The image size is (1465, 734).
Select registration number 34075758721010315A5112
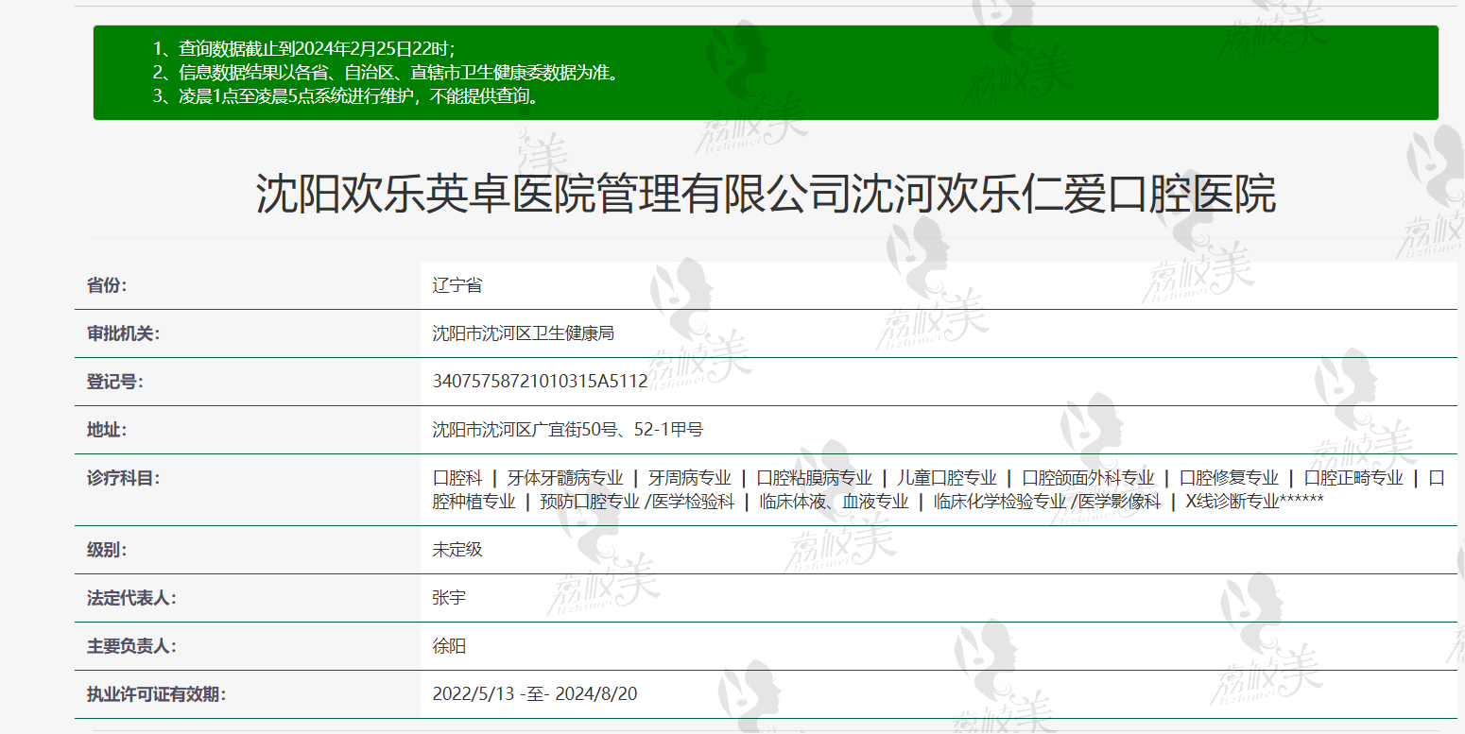tap(540, 382)
